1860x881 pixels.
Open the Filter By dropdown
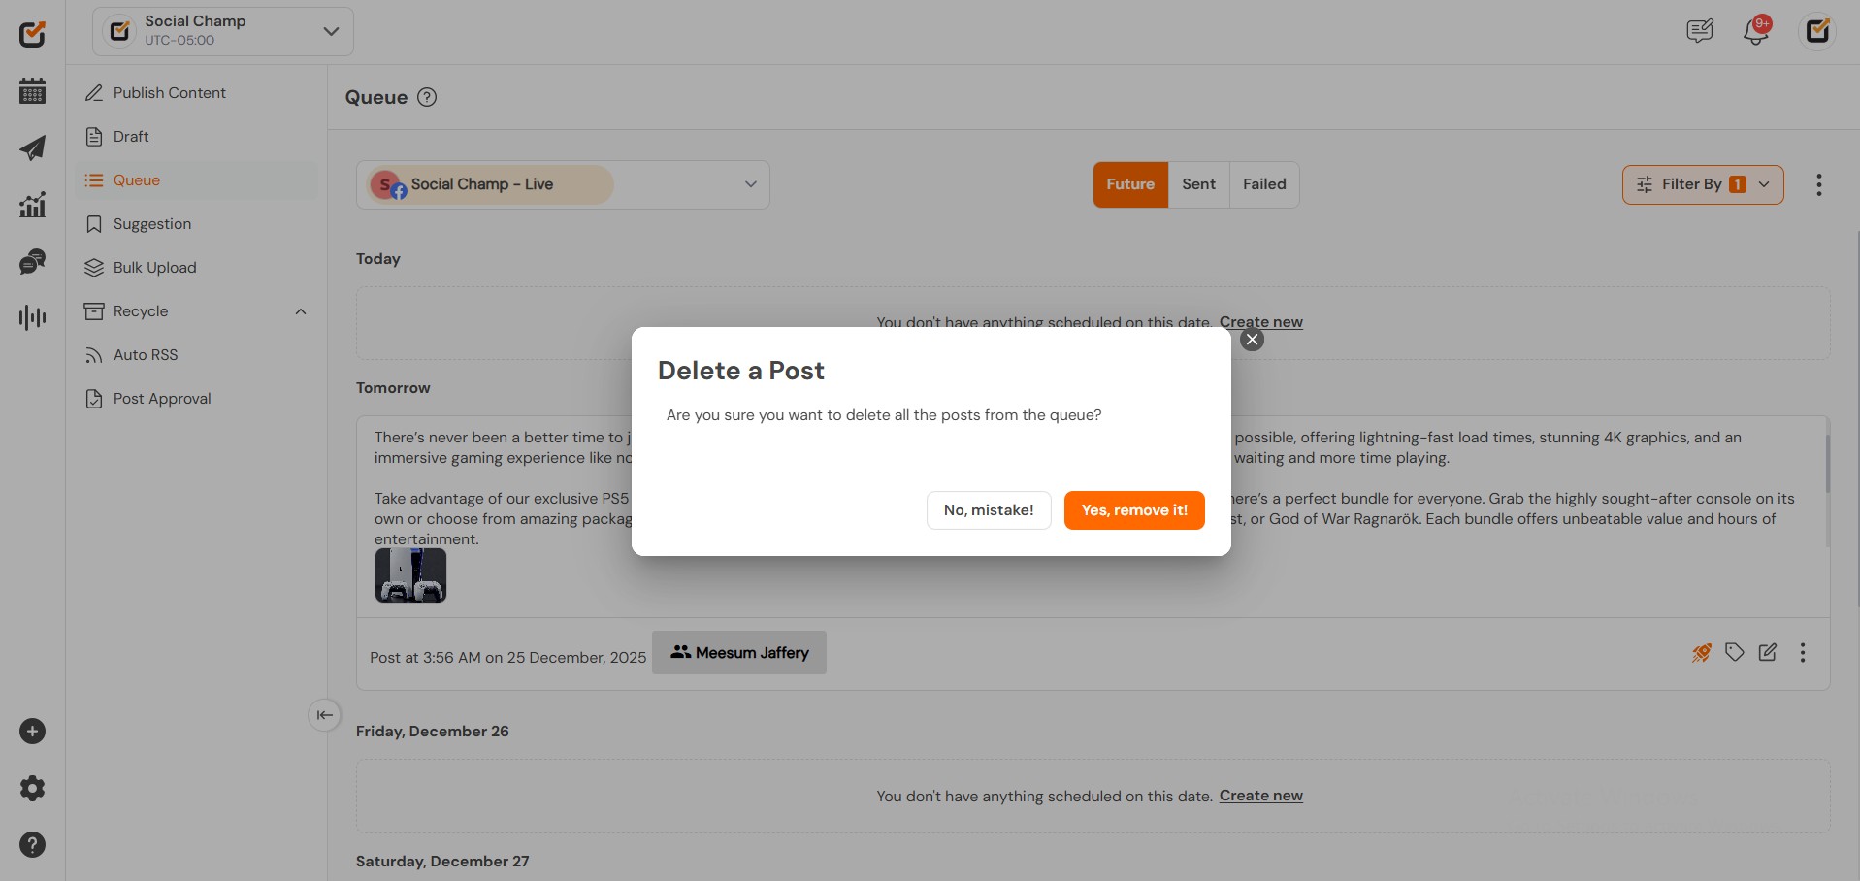(x=1702, y=184)
